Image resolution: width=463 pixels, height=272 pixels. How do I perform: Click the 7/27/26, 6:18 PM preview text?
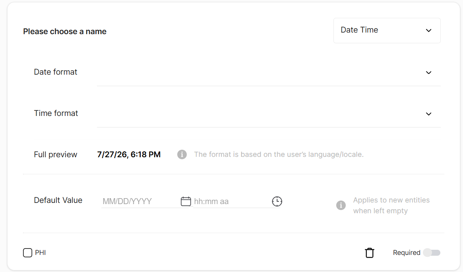[129, 154]
